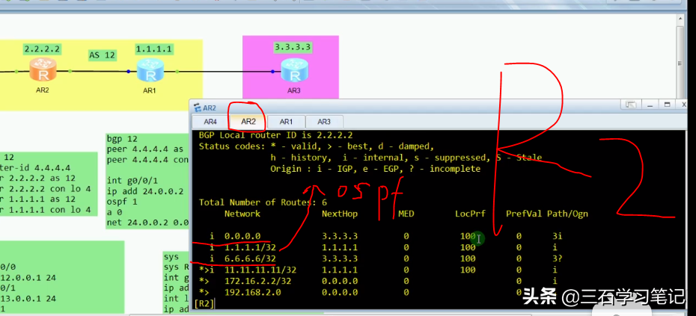Click the Path/Ogn column header
The image size is (696, 316).
click(568, 214)
